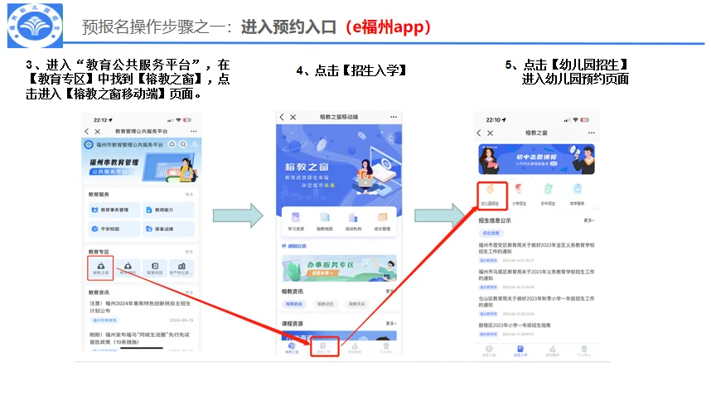Tap search magnifier on 福州市教育管理公共服务平台 header

(x=183, y=144)
